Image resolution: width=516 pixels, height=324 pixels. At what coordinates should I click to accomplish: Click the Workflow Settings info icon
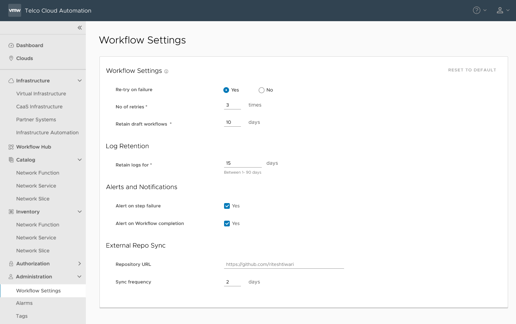tap(166, 71)
